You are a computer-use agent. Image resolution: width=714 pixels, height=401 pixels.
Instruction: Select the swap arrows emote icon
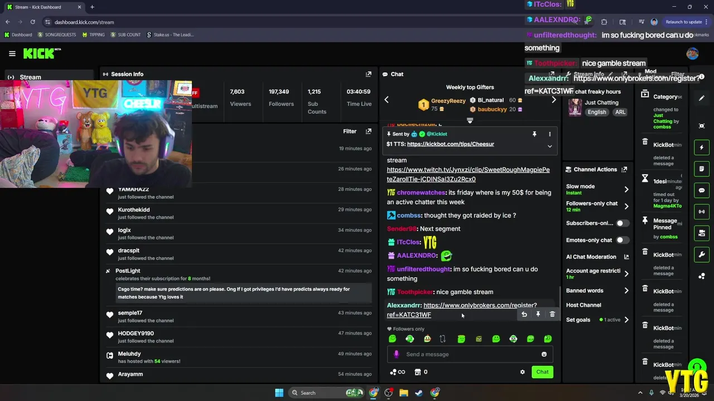click(x=442, y=339)
